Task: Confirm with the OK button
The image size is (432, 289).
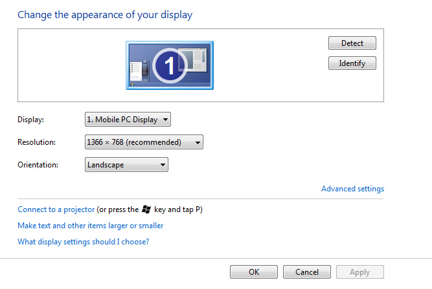Action: [x=254, y=272]
